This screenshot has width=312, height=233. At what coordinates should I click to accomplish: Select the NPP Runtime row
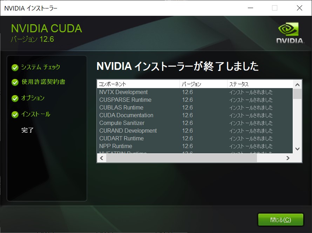tap(195, 146)
